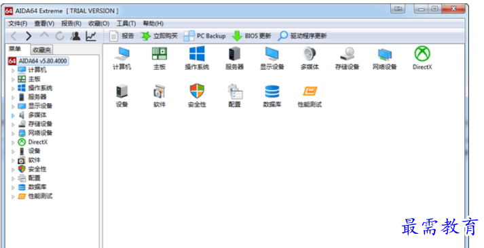Image resolution: width=484 pixels, height=248 pixels.
Task: Expand the 操作系统 tree node arrow
Action: pyautogui.click(x=13, y=88)
